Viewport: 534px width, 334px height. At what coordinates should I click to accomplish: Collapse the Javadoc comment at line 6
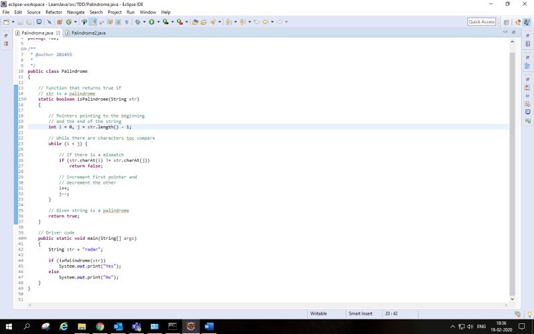click(25, 49)
